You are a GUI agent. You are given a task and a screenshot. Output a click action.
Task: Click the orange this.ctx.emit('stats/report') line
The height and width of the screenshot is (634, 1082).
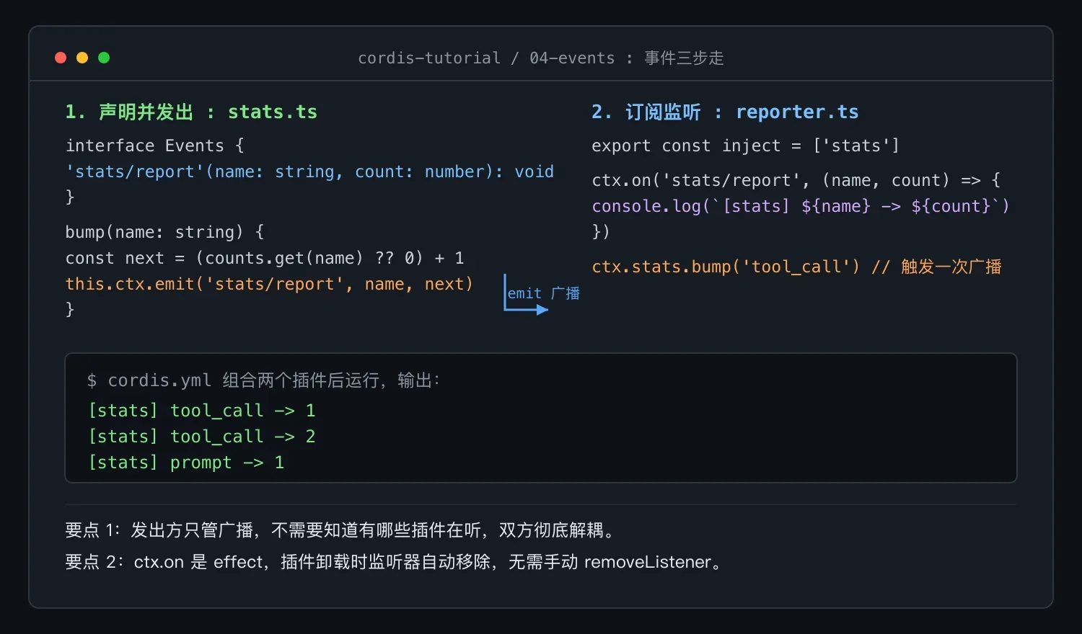[269, 284]
